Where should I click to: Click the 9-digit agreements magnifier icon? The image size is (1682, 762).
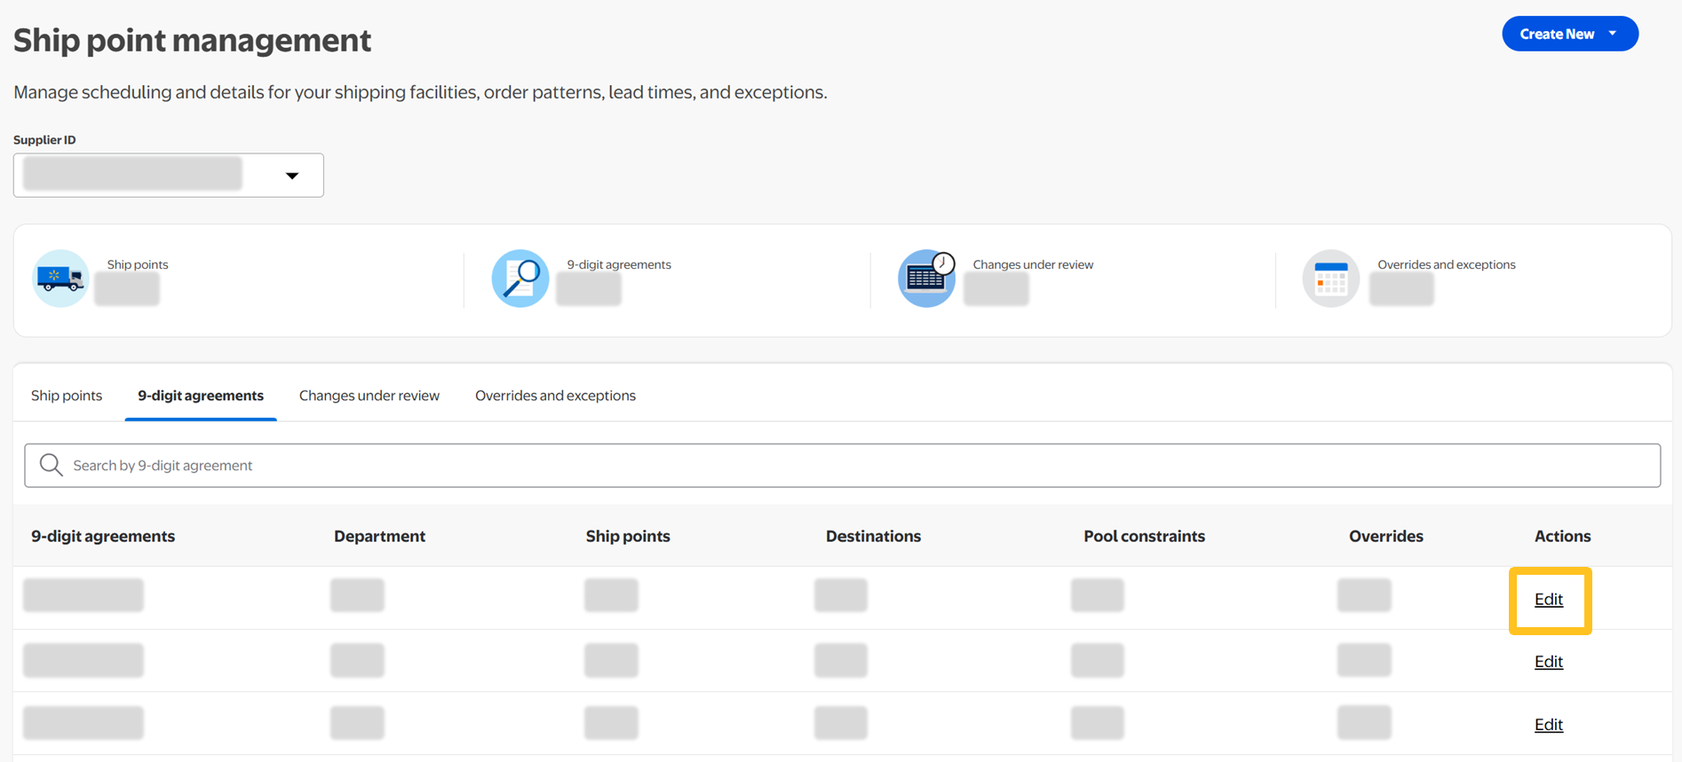(x=520, y=279)
